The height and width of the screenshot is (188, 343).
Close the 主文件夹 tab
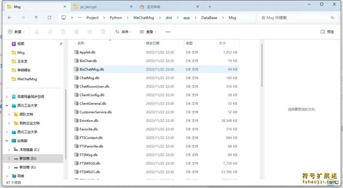(x=198, y=7)
